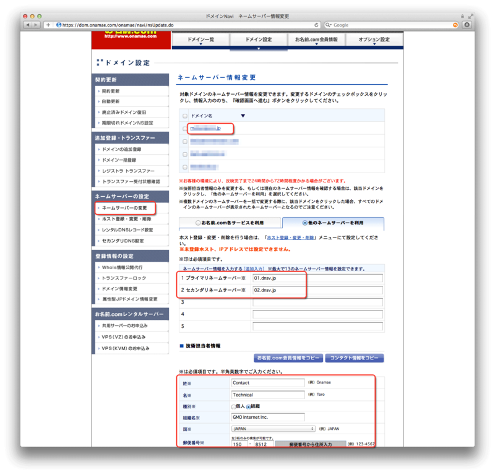Open トランスファーロック link

124,278
